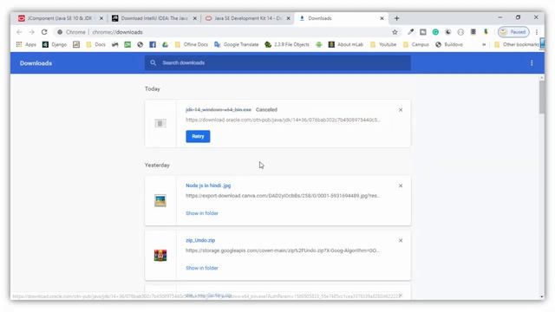The height and width of the screenshot is (312, 555).
Task: Click the Paused profile button
Action: coord(513,32)
